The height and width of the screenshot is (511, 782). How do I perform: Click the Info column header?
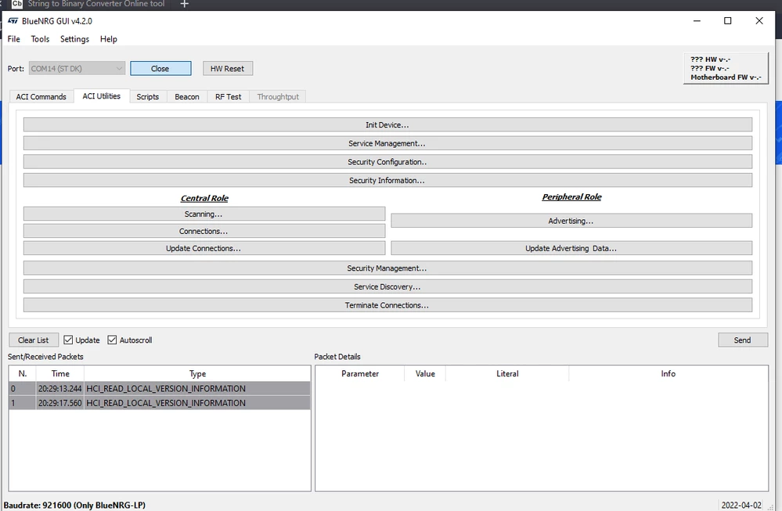click(x=668, y=373)
